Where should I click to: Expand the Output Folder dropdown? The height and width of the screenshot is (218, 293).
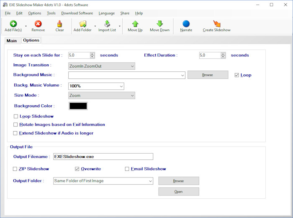150,181
